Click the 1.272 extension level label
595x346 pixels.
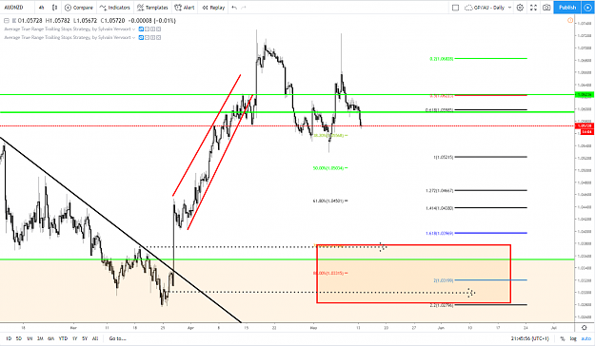[440, 191]
